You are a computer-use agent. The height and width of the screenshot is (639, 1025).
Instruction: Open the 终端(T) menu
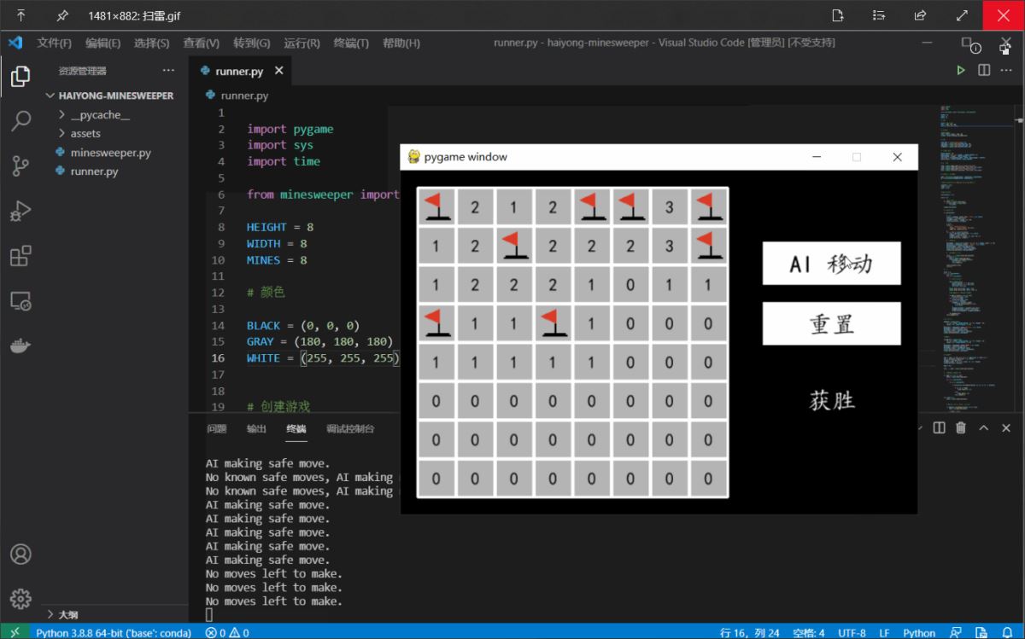coord(350,43)
